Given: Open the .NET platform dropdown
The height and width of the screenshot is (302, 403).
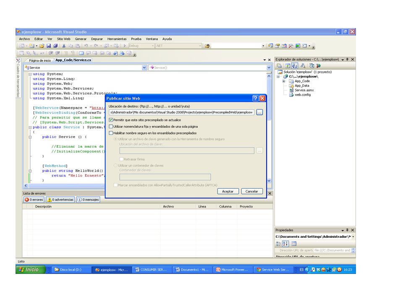Looking at the screenshot, I should [200, 46].
